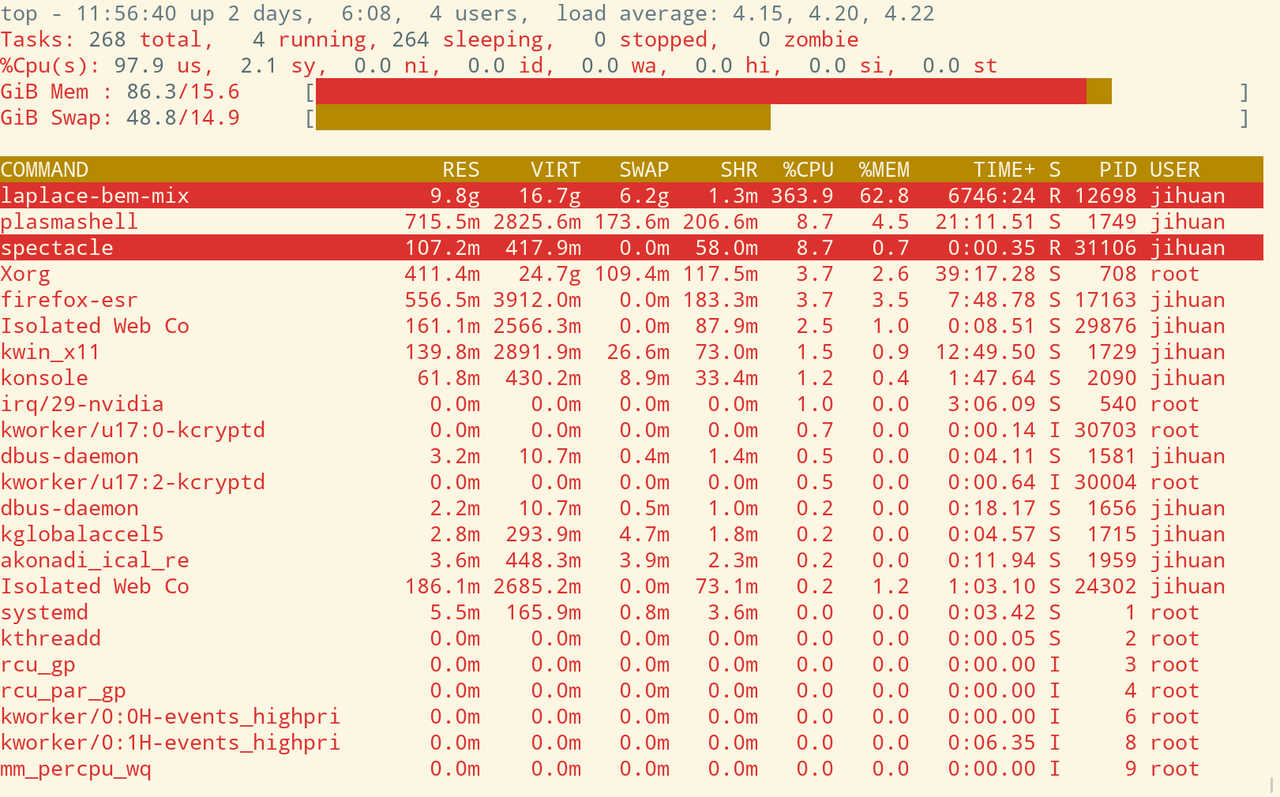This screenshot has height=797, width=1280.
Task: Click the VIRT column header
Action: pyautogui.click(x=556, y=170)
